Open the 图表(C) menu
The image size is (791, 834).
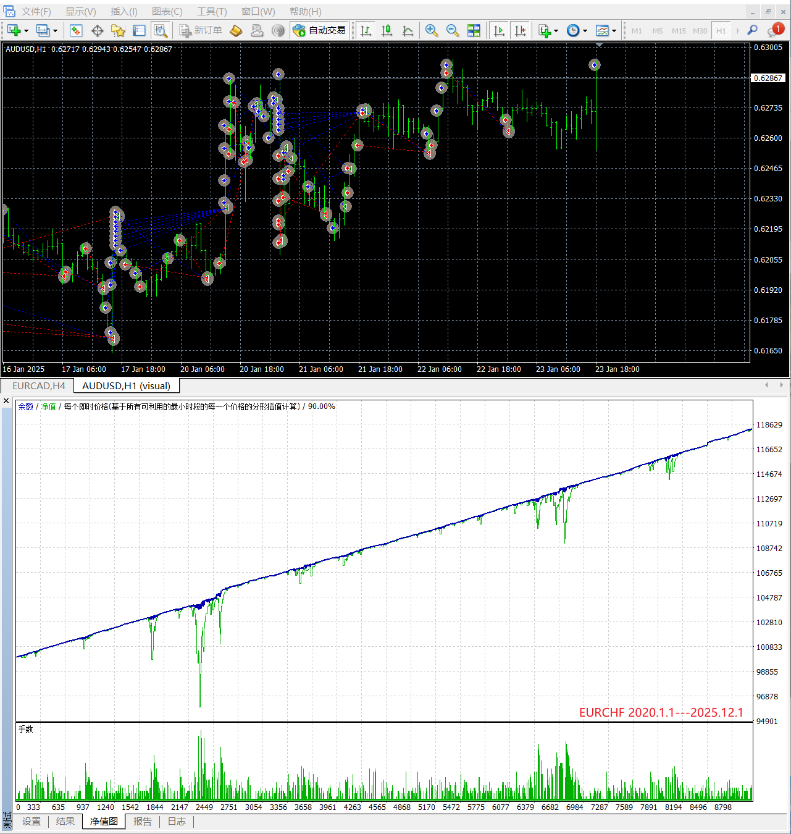click(x=167, y=12)
